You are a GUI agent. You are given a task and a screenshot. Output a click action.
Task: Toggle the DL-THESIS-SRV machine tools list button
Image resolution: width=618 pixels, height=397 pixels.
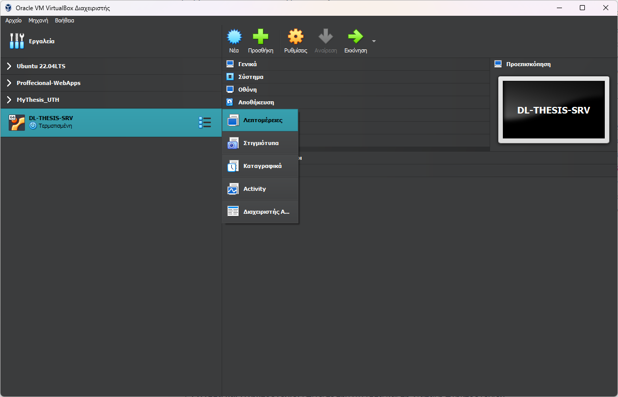point(205,123)
